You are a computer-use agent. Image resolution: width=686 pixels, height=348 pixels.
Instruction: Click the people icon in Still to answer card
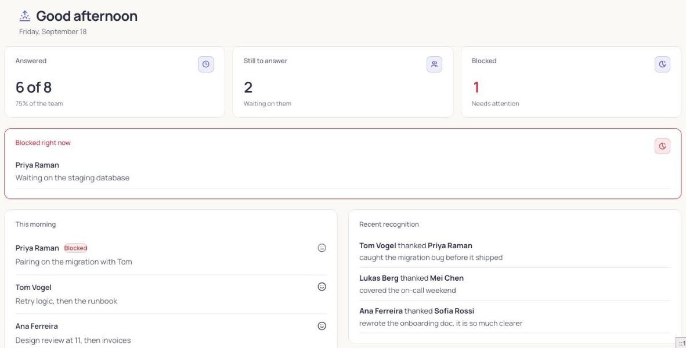click(x=434, y=64)
